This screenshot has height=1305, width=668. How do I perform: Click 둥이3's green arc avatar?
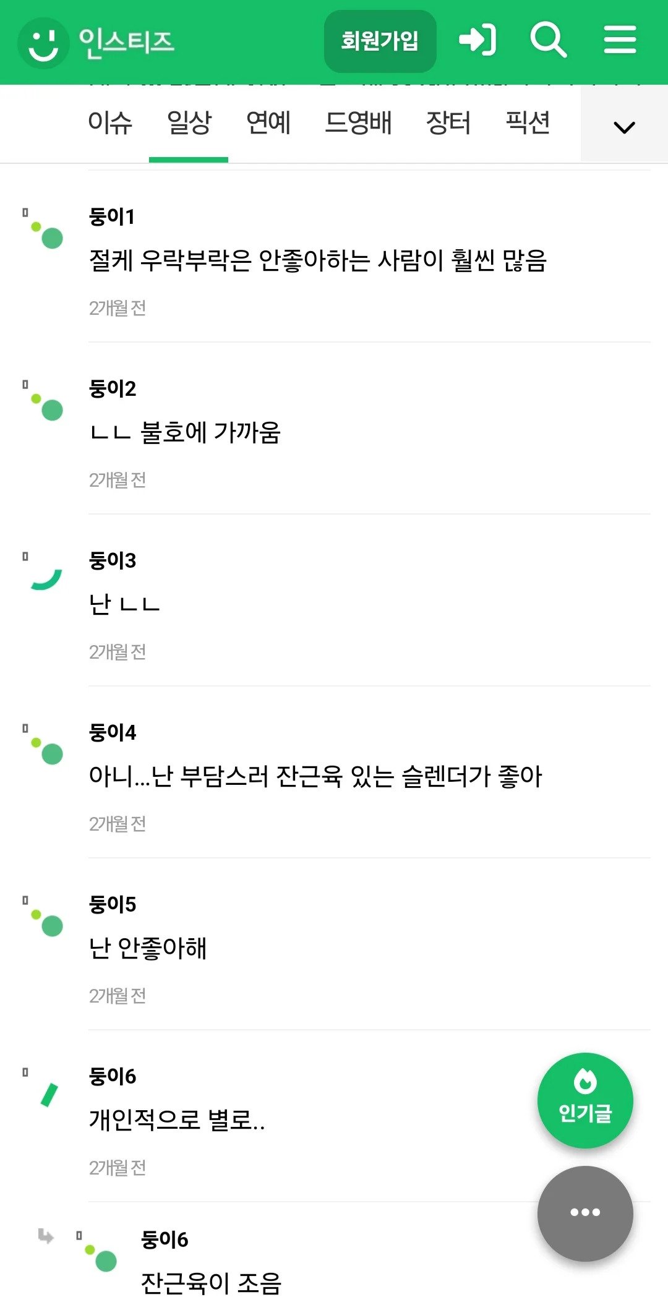[x=46, y=579]
